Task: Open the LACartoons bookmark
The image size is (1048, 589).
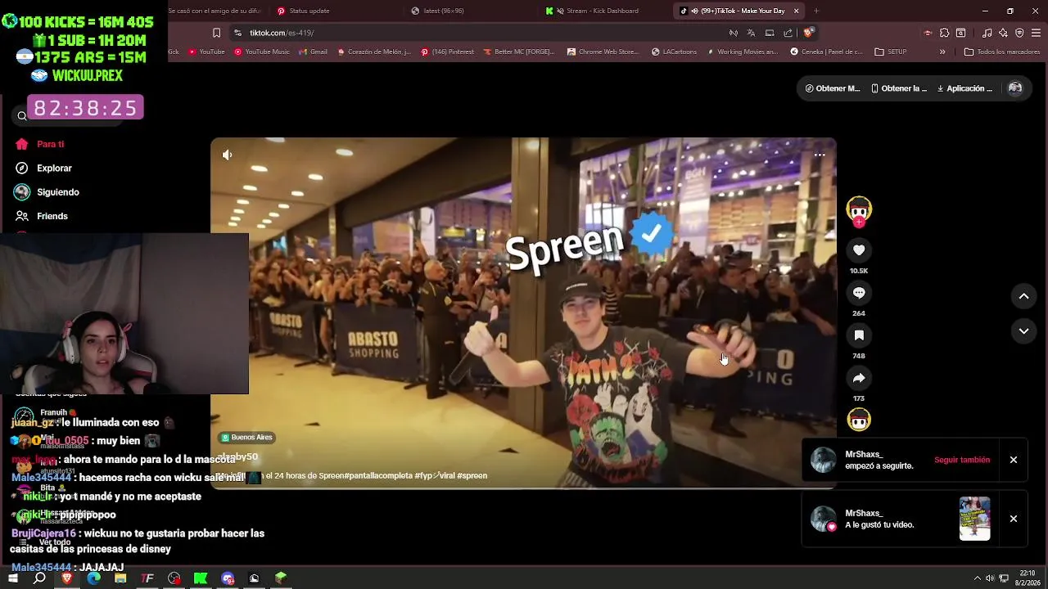Action: 675,52
